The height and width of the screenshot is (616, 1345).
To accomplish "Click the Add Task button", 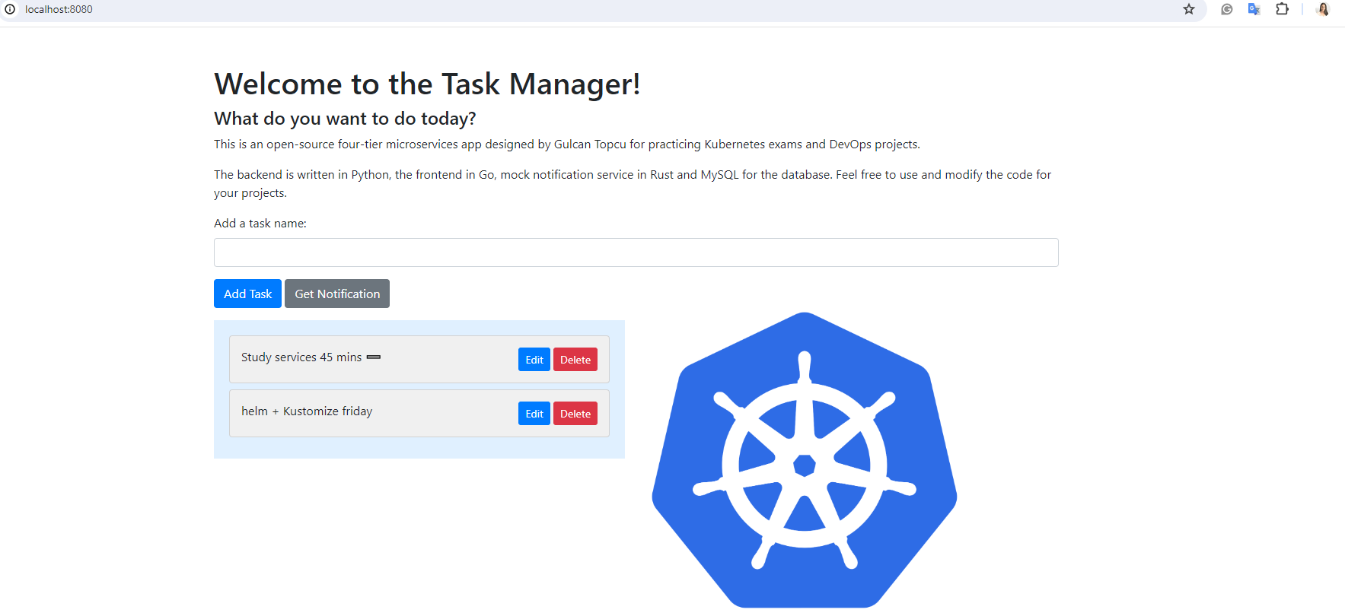I will 247,294.
